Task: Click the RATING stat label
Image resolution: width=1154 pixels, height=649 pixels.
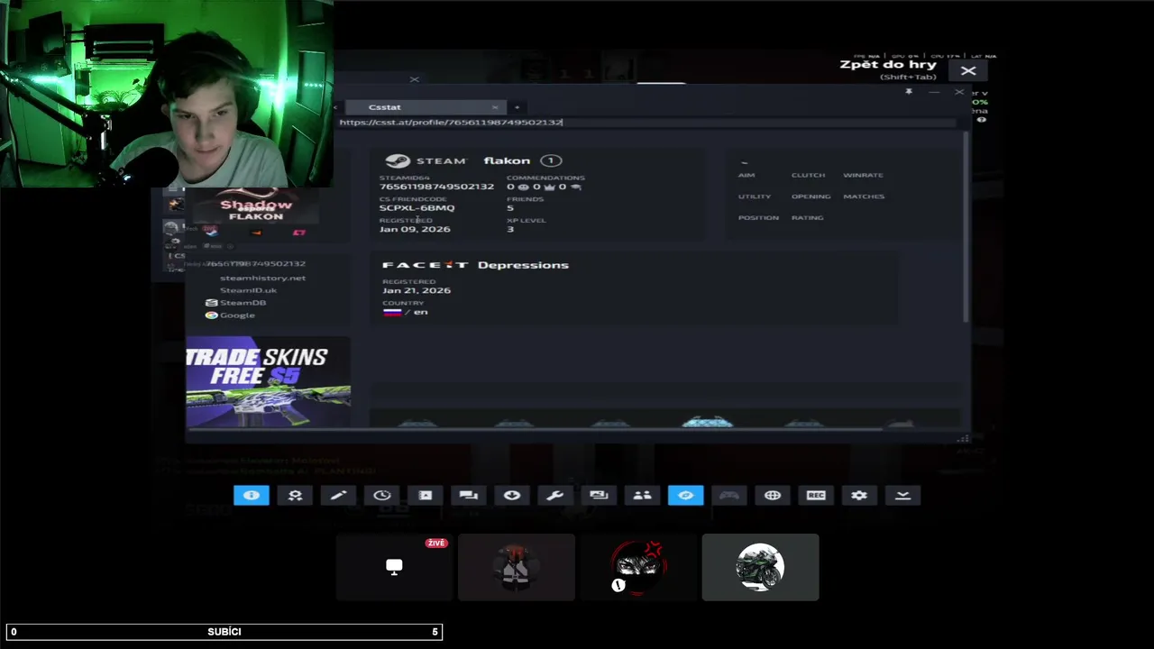Action: pyautogui.click(x=807, y=218)
